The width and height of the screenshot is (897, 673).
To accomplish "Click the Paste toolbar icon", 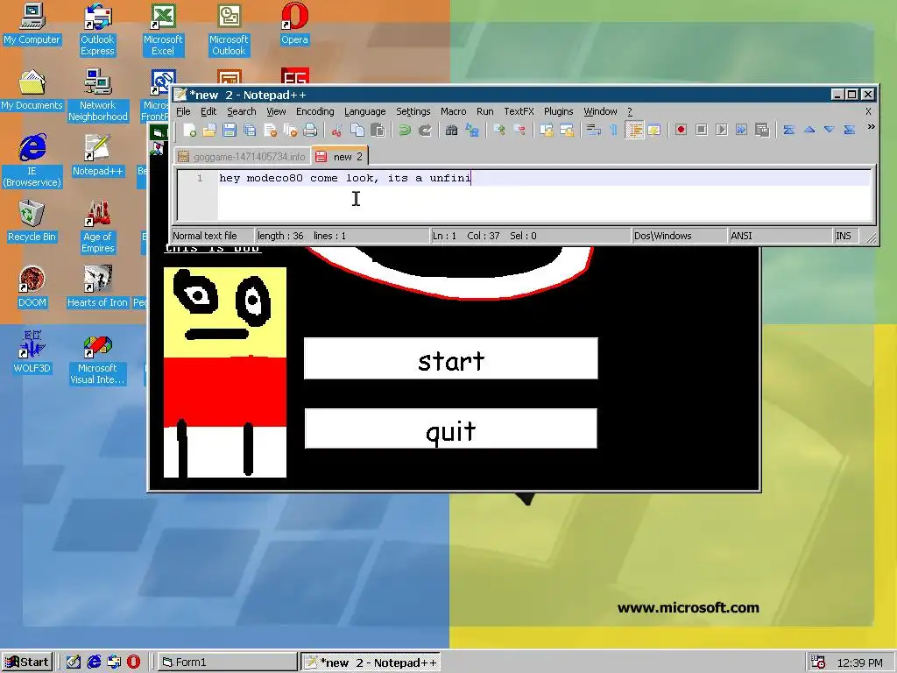I will pos(378,130).
